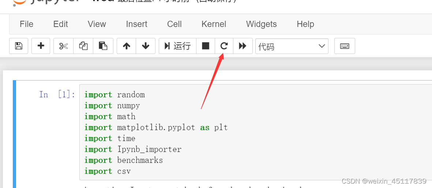The height and width of the screenshot is (188, 432).
Task: Click the 'import matplotlib.pyplot as plt' line
Action: coord(156,128)
